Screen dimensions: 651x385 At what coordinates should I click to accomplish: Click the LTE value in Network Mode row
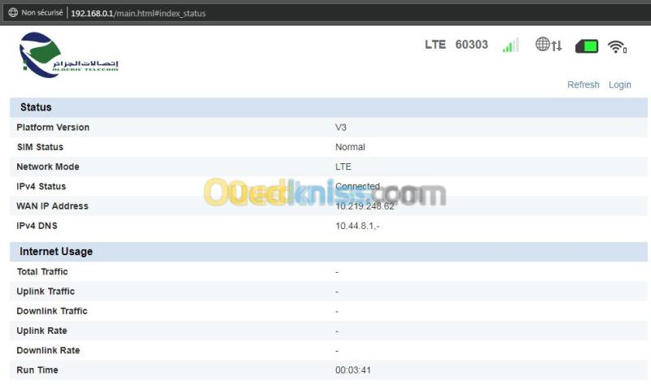tap(343, 167)
